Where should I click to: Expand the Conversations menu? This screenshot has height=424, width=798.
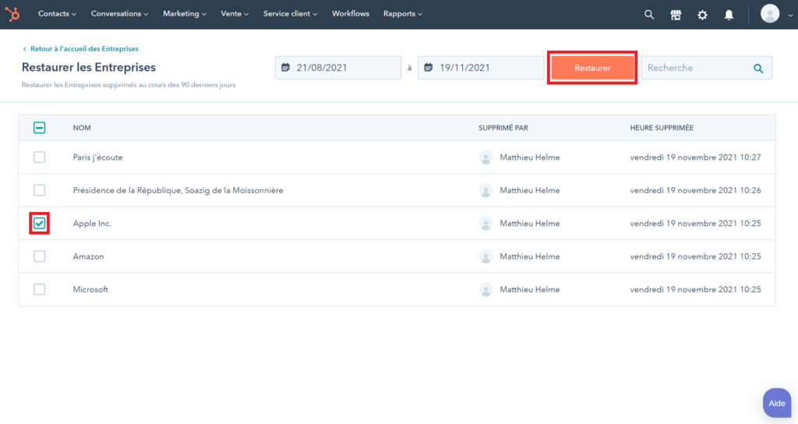click(119, 14)
